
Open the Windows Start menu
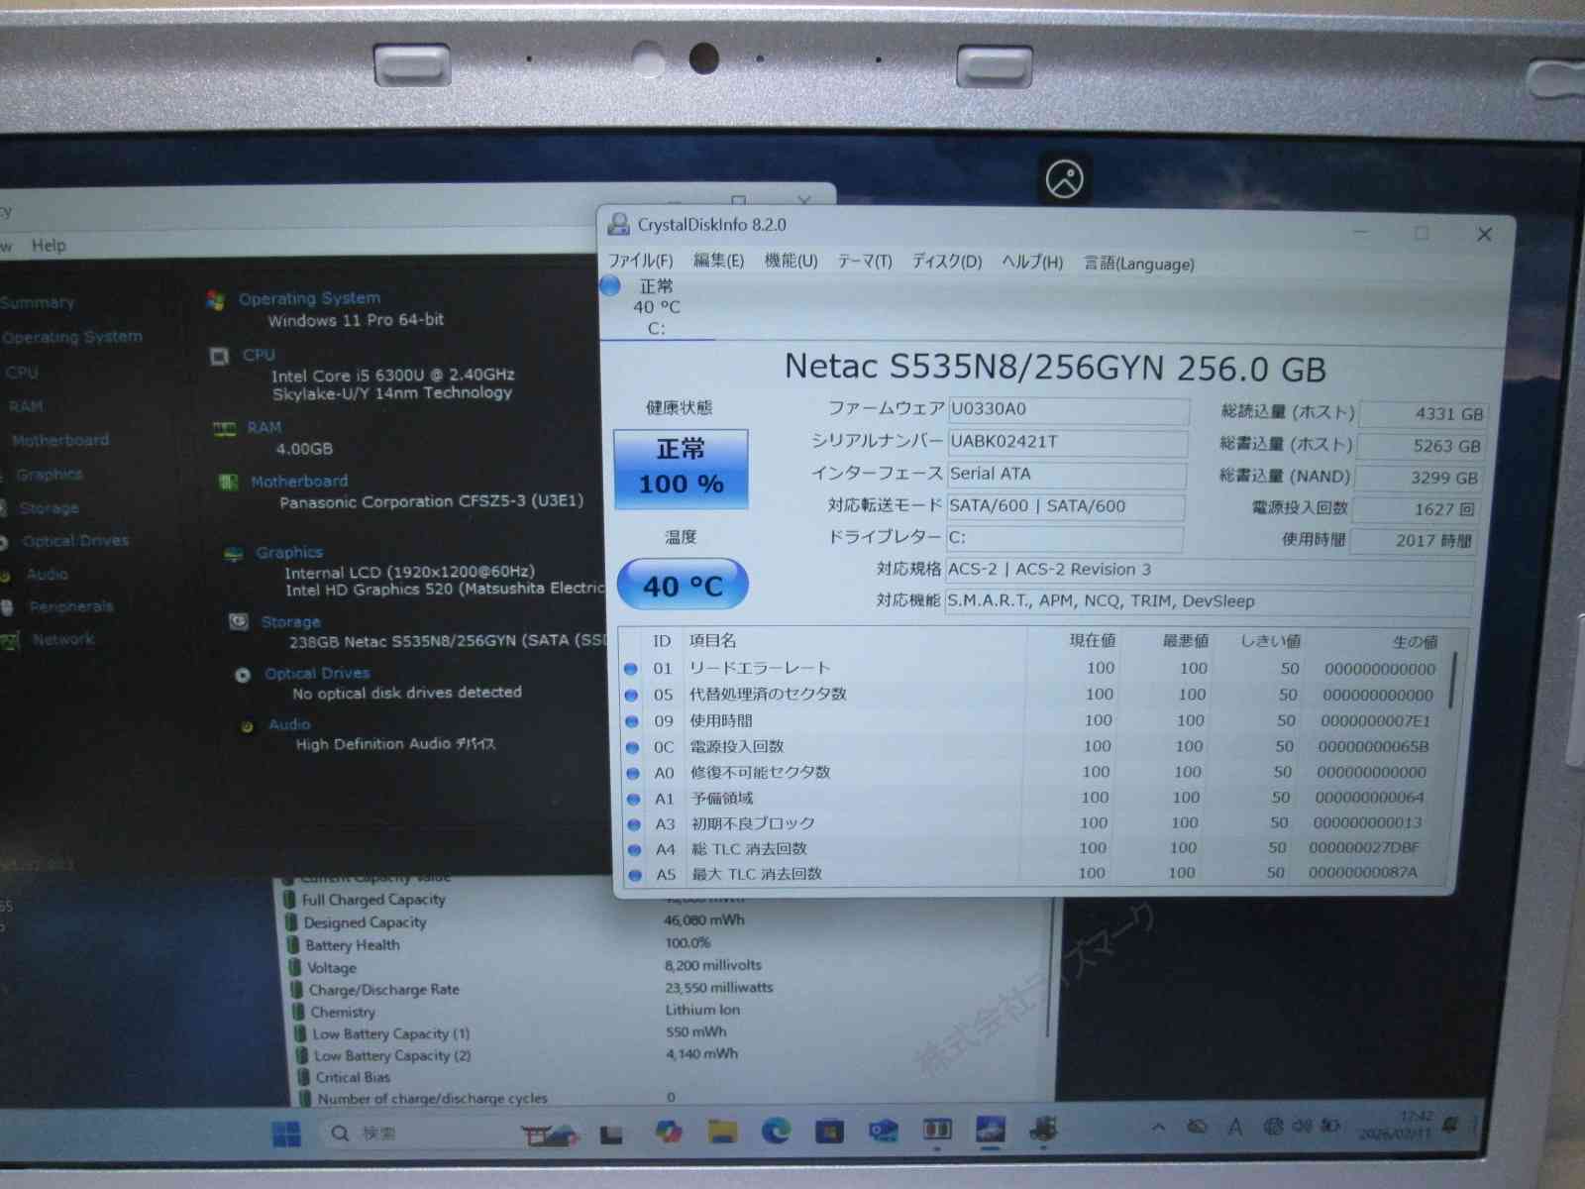[x=286, y=1133]
